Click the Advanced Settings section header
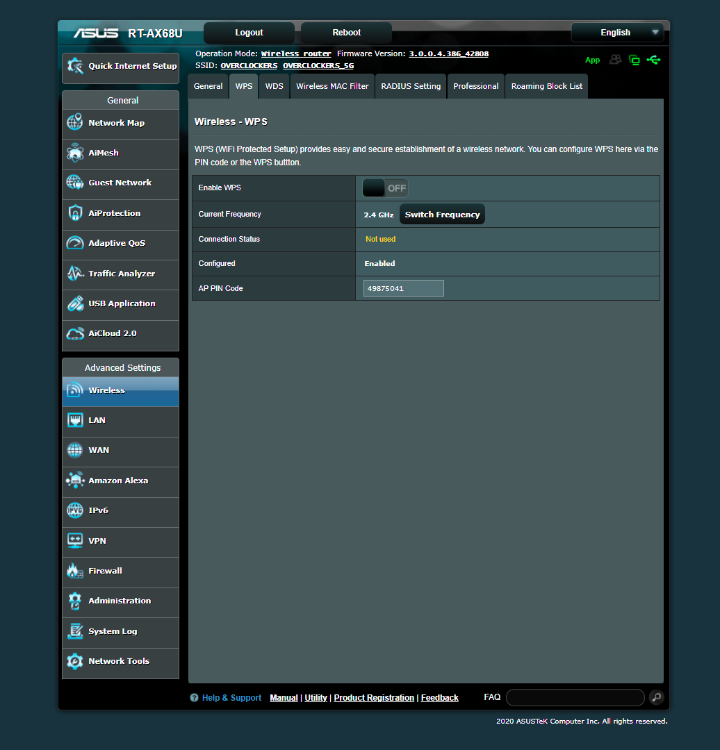The width and height of the screenshot is (720, 750). click(x=121, y=367)
